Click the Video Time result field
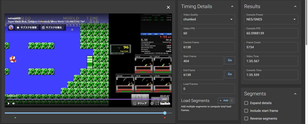The image size is (308, 124). pyautogui.click(x=271, y=61)
